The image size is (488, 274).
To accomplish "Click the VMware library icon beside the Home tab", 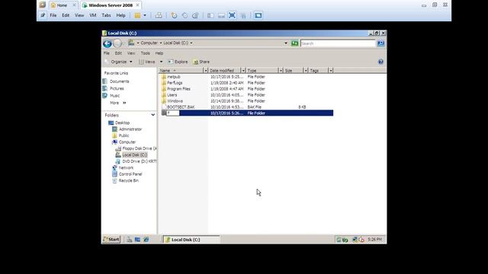I will coord(43,5).
